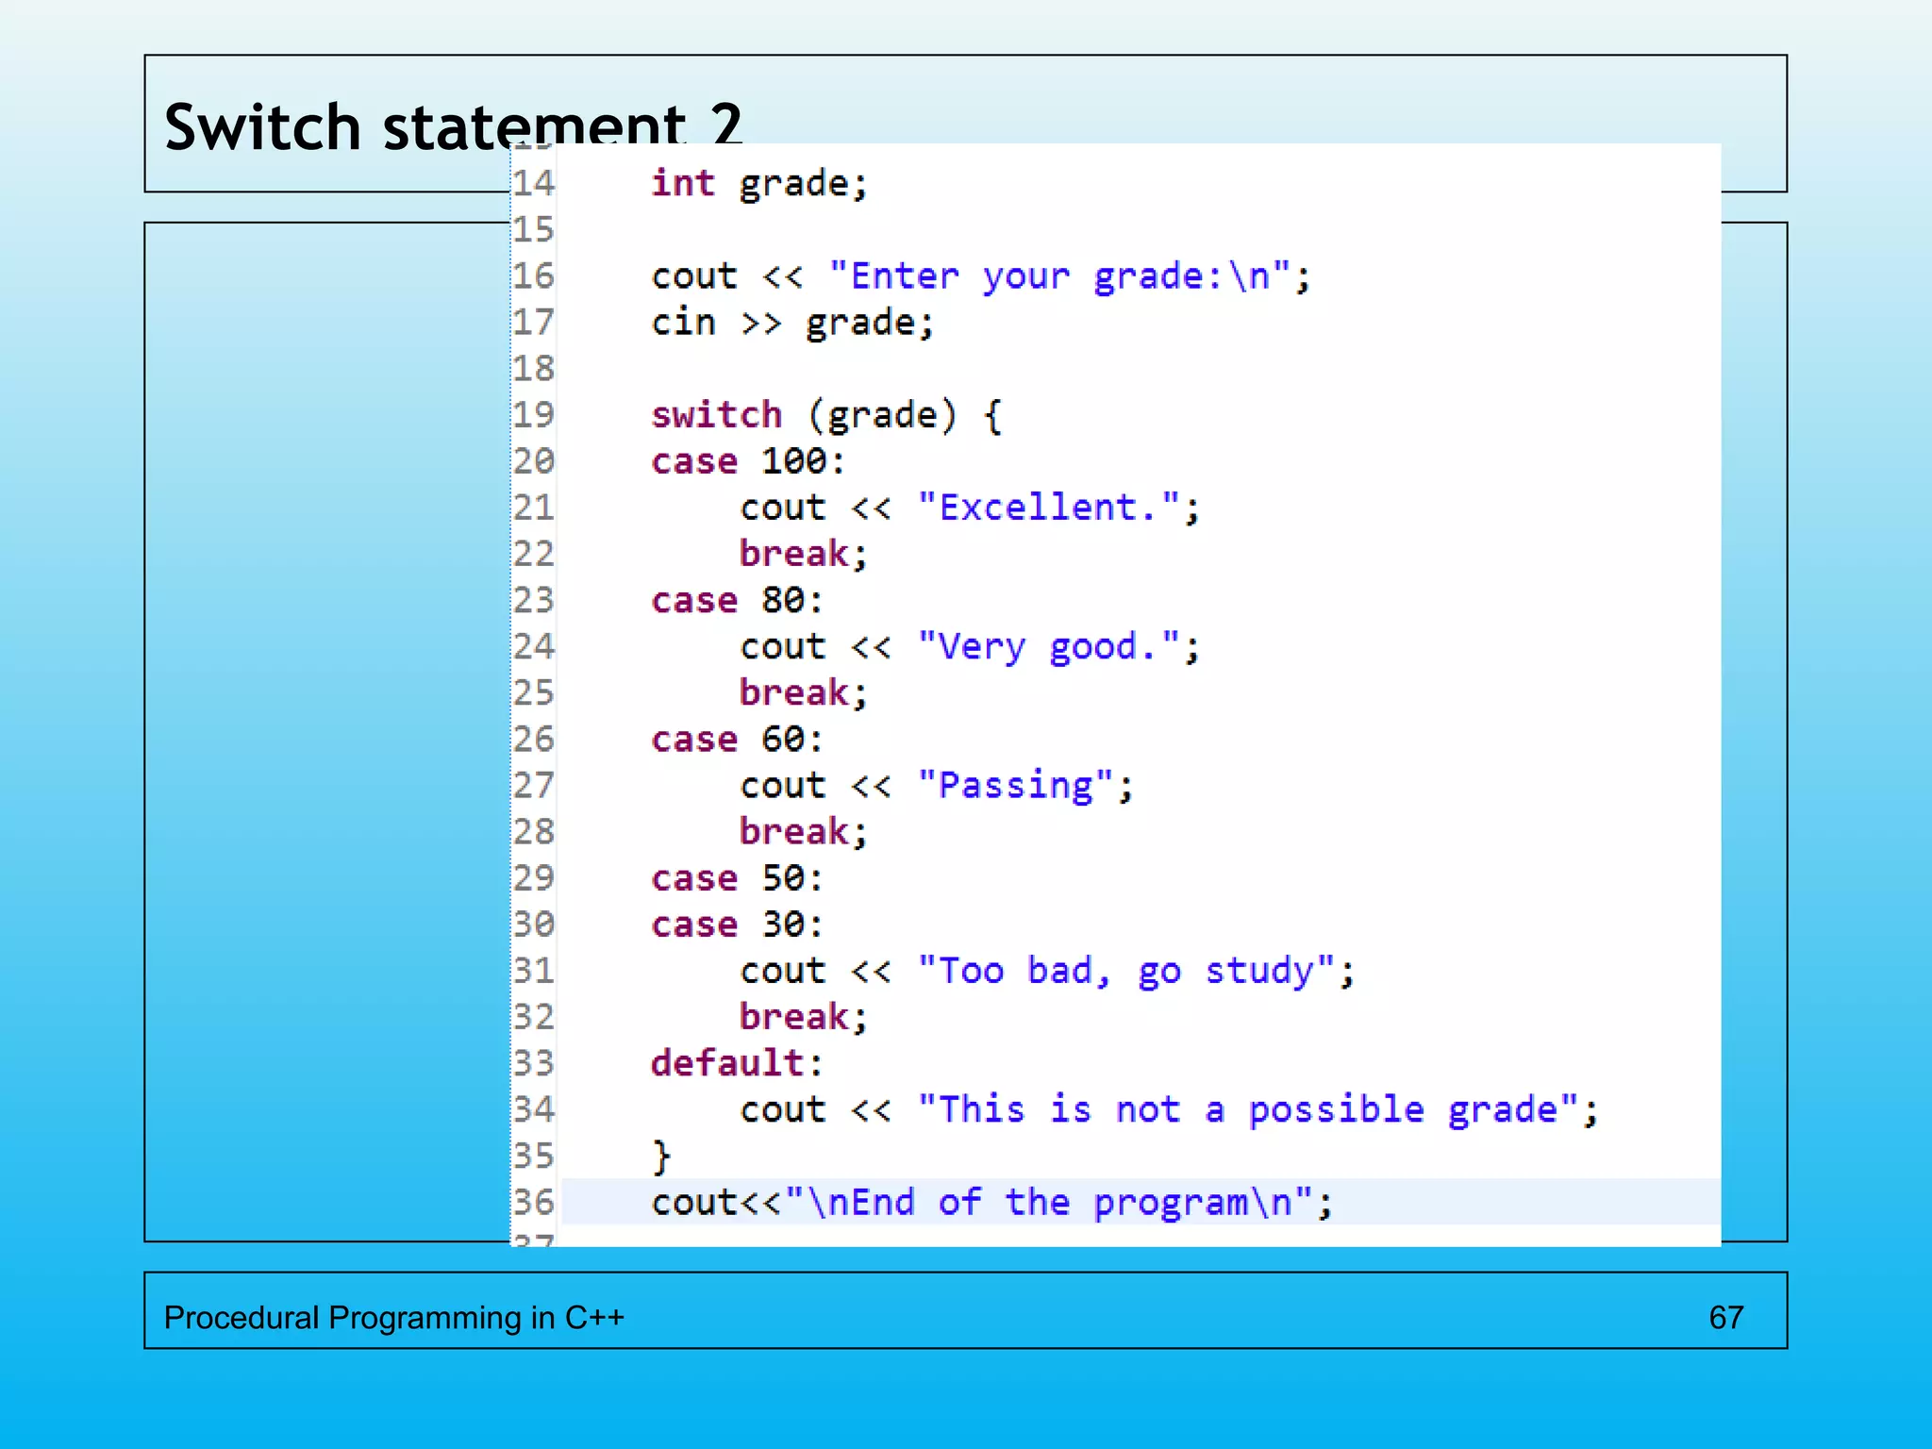Viewport: 1932px width, 1449px height.
Task: Click the break statement on line 22
Action: tap(803, 554)
